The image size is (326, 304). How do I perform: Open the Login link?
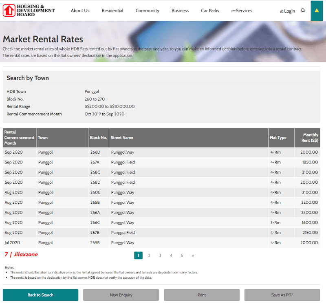point(288,11)
